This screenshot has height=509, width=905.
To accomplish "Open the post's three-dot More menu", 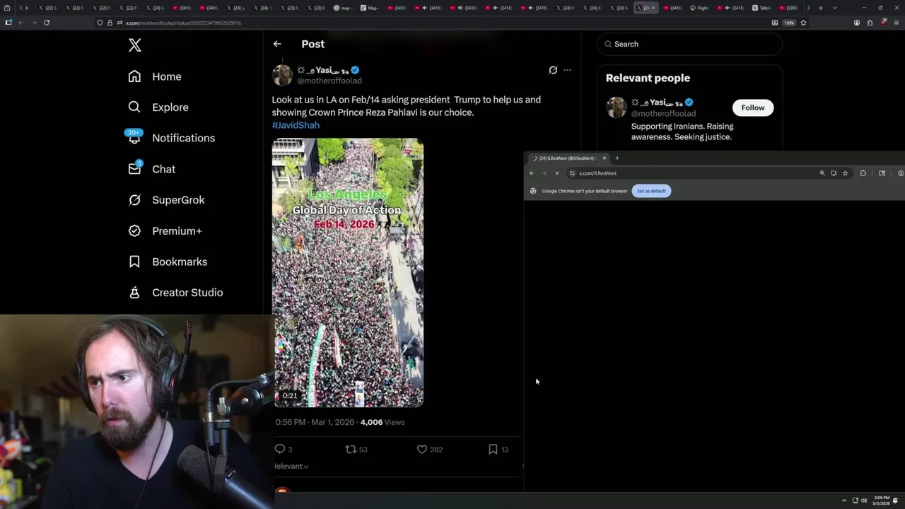I will coord(567,70).
